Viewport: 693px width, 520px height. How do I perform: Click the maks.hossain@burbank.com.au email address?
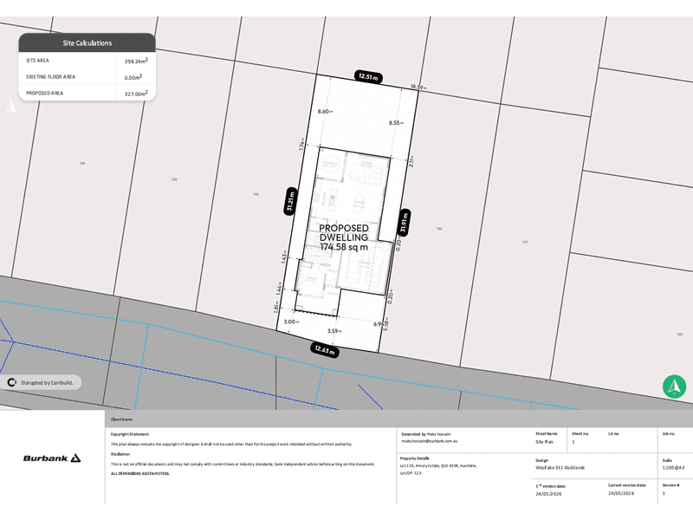click(x=430, y=441)
